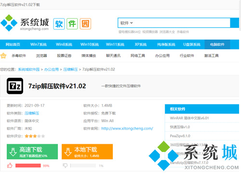Open the U盘装系统 menu item
Image resolution: width=241 pixels, height=176 pixels.
192,44
